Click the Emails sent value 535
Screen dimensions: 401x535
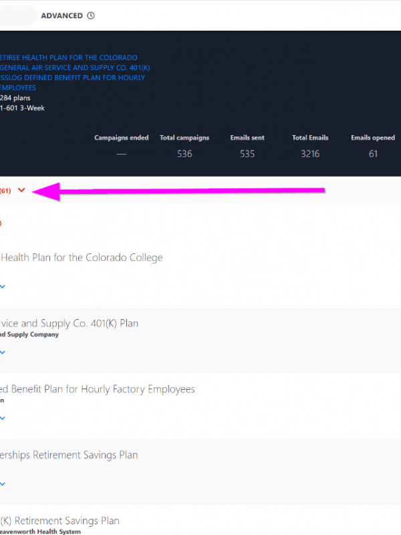[247, 154]
